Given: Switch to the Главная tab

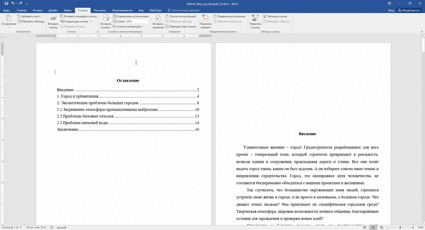Looking at the screenshot, I should pyautogui.click(x=22, y=10).
